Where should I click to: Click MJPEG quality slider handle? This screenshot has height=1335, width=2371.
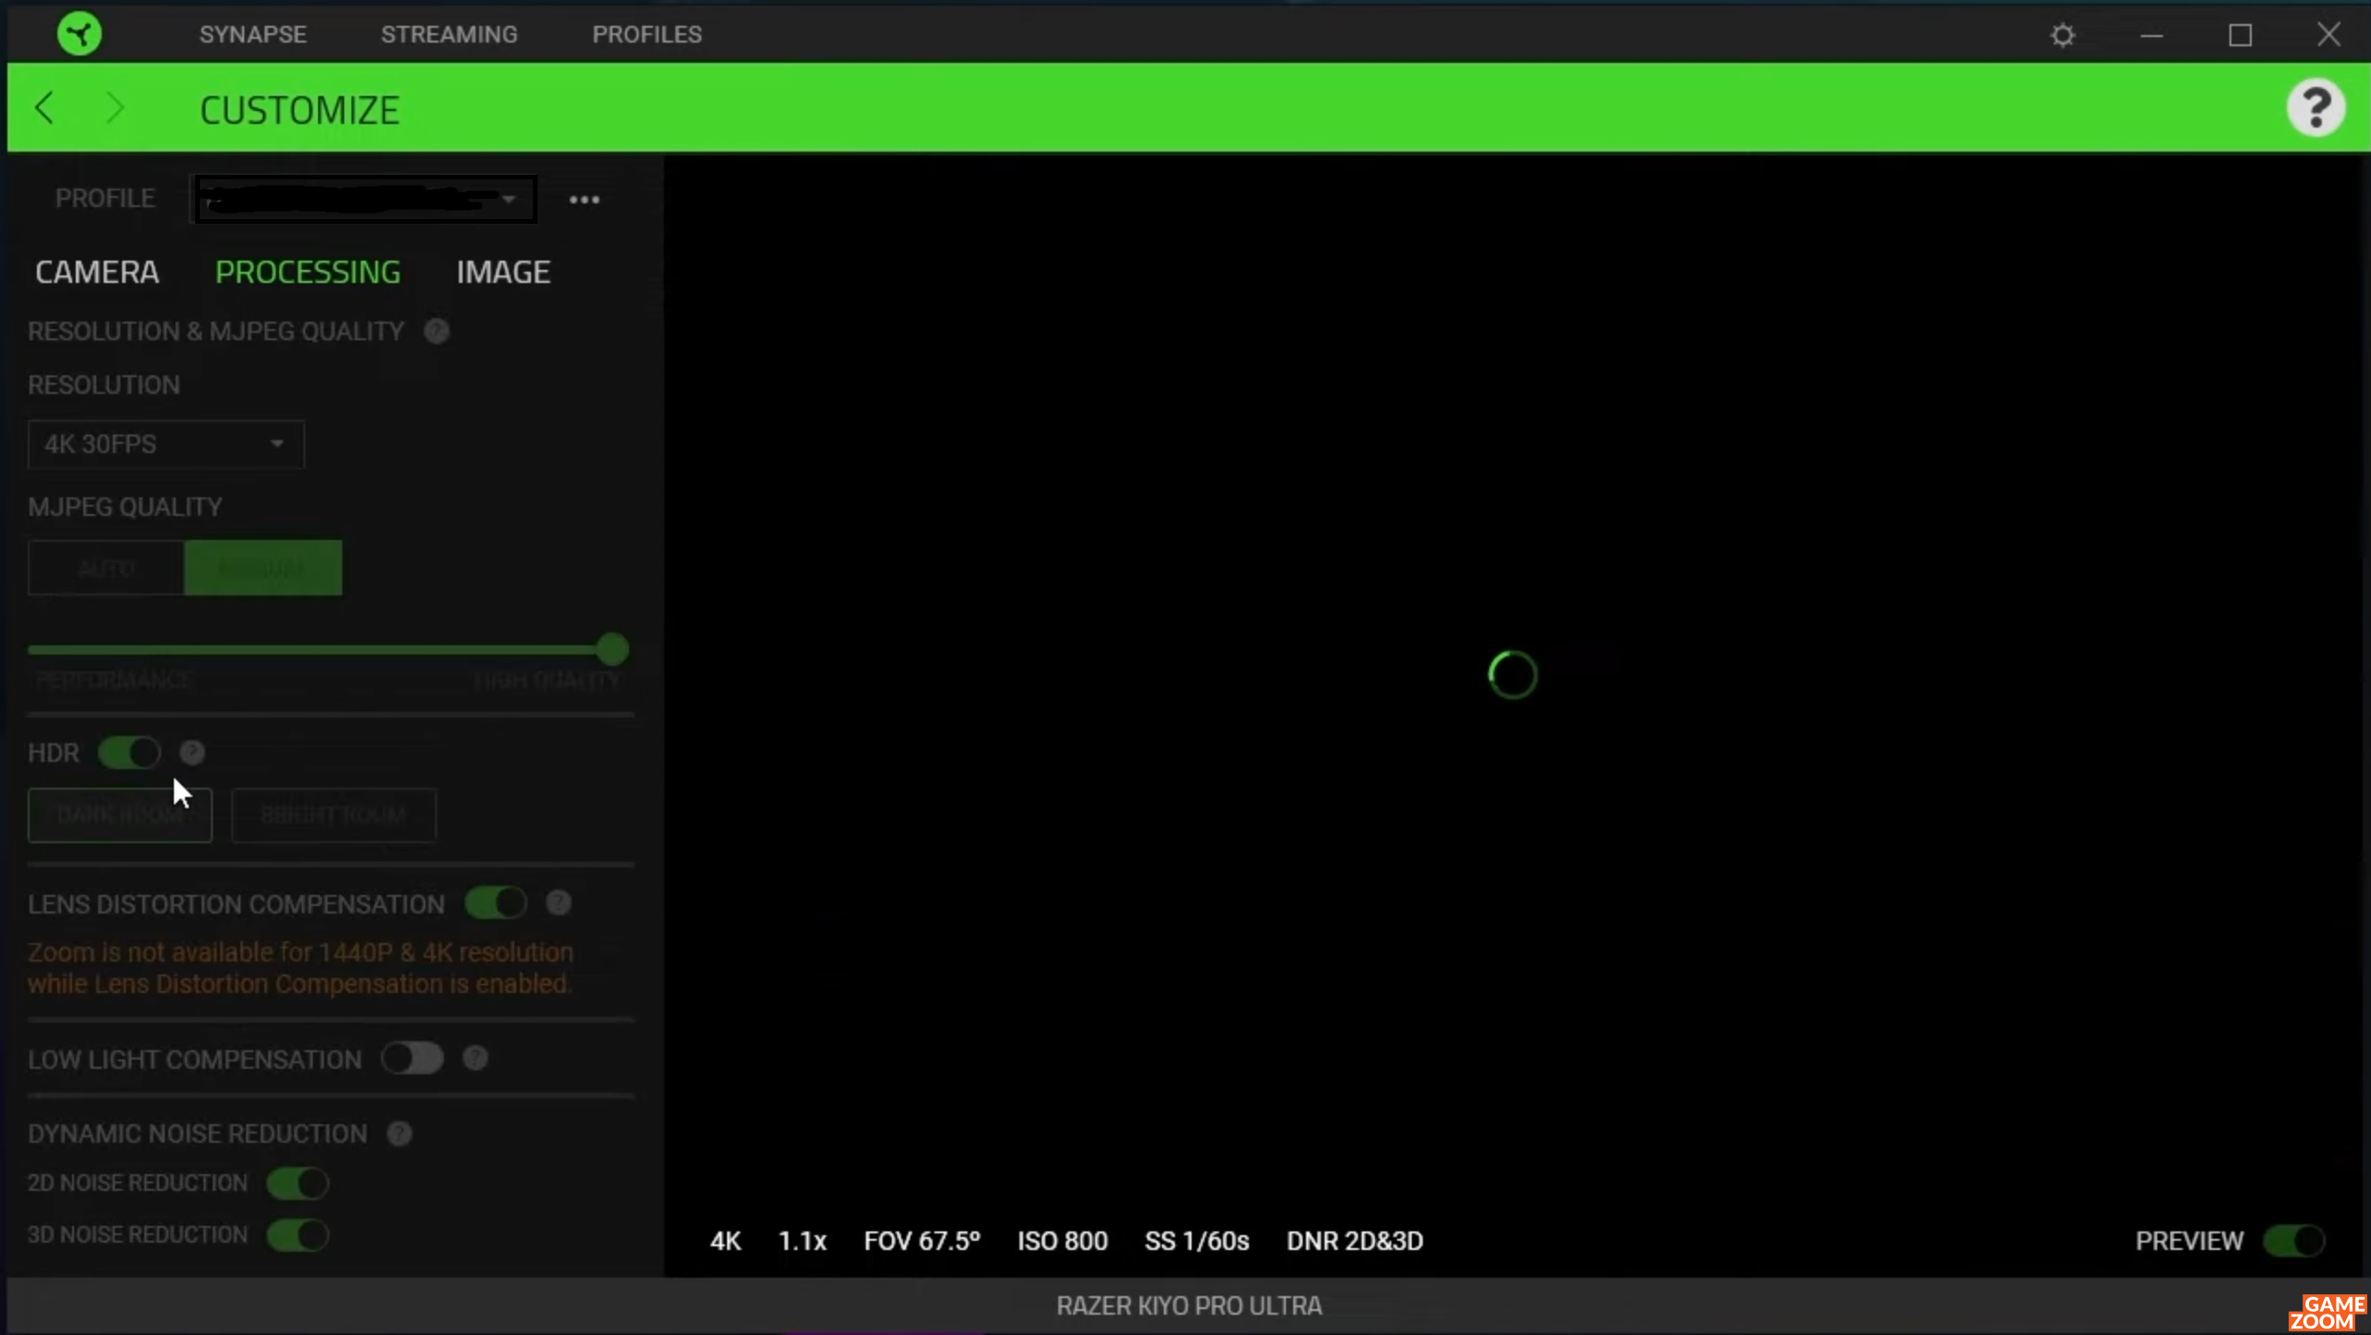[x=611, y=649]
